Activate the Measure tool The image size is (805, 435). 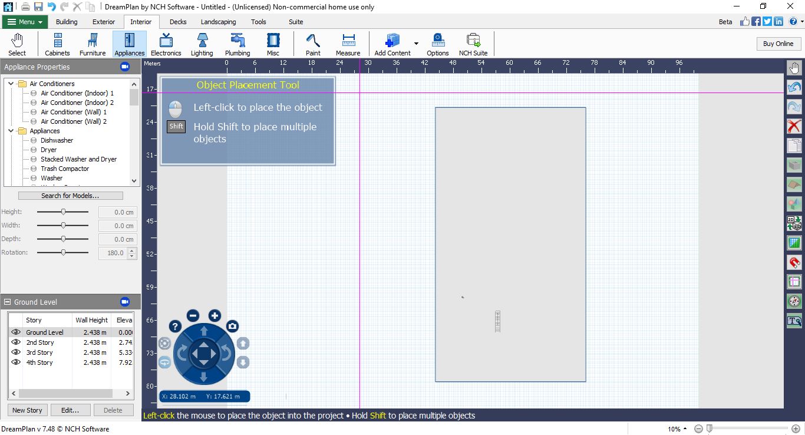click(x=348, y=44)
